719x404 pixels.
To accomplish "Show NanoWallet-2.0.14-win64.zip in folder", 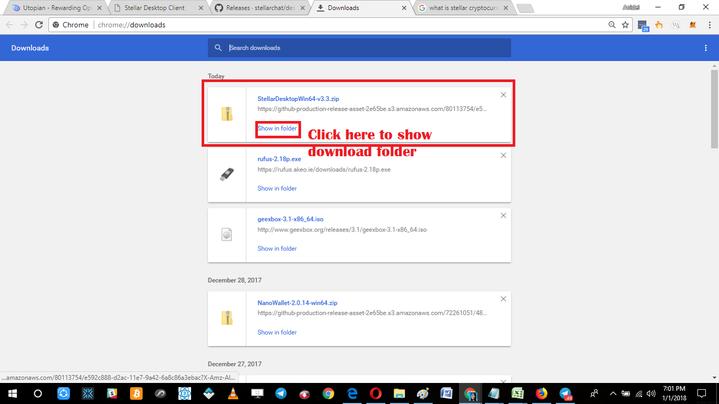I will click(277, 332).
